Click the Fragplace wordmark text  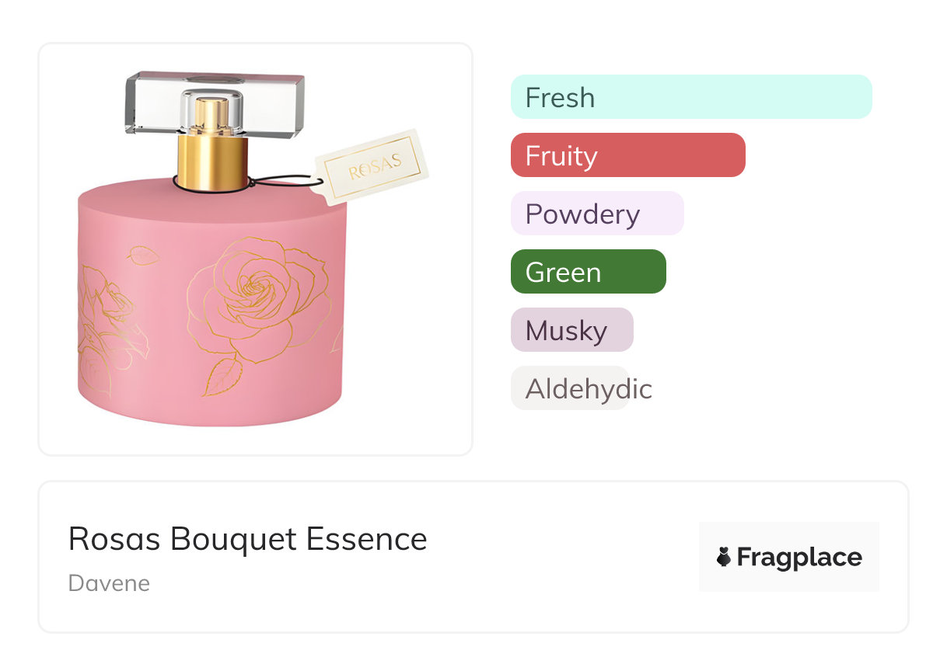point(799,557)
